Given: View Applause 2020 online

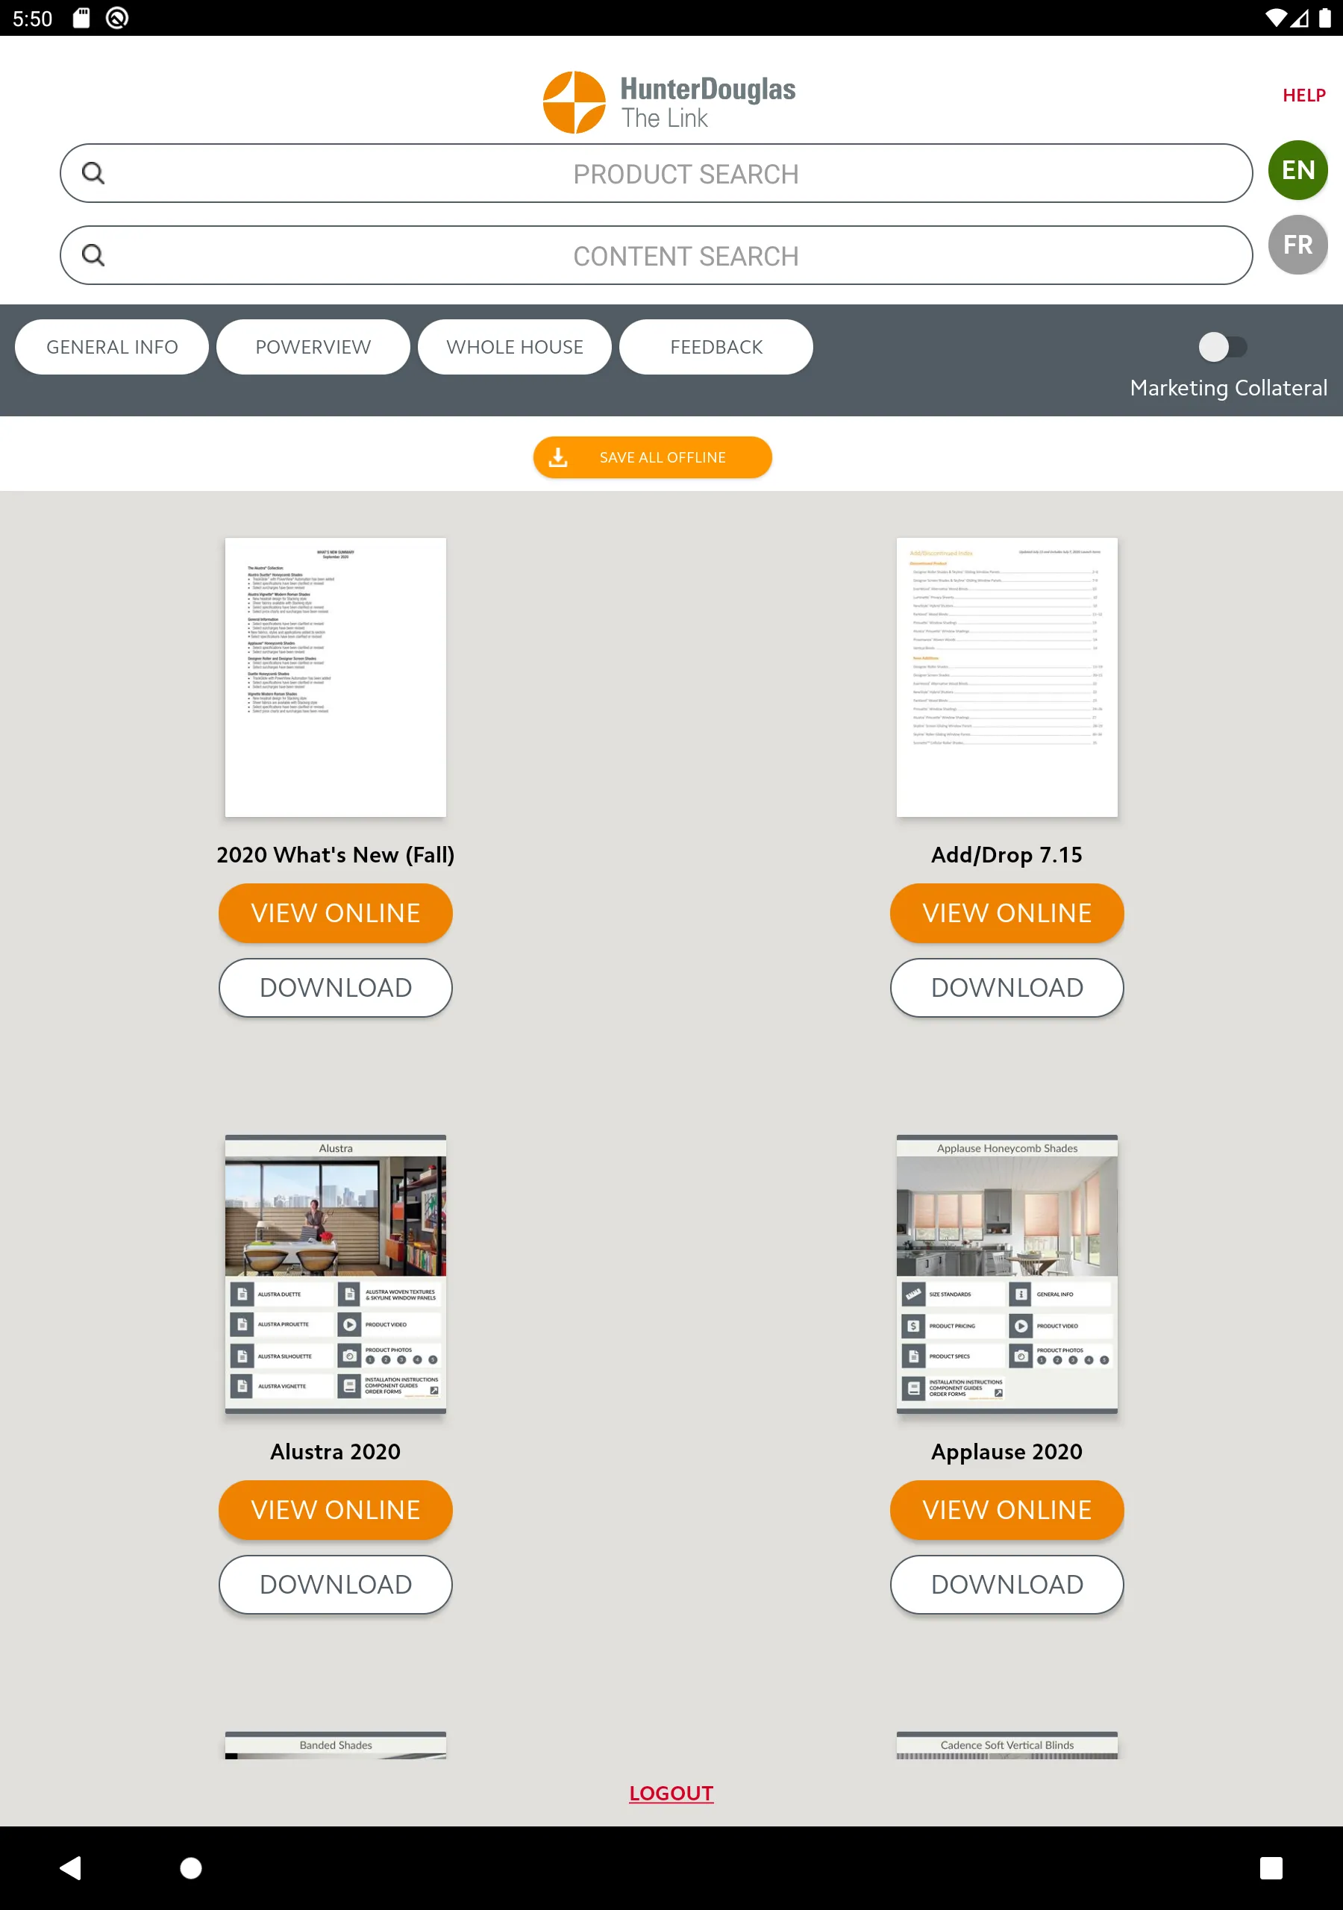Looking at the screenshot, I should click(x=1007, y=1510).
